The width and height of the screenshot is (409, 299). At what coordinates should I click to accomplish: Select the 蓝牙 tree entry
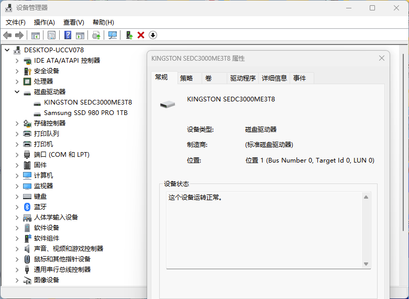tap(40, 207)
